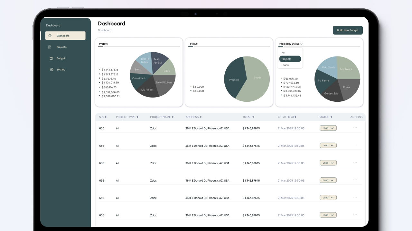Select 'All' in the status filter menu
412x231 pixels.
[283, 53]
